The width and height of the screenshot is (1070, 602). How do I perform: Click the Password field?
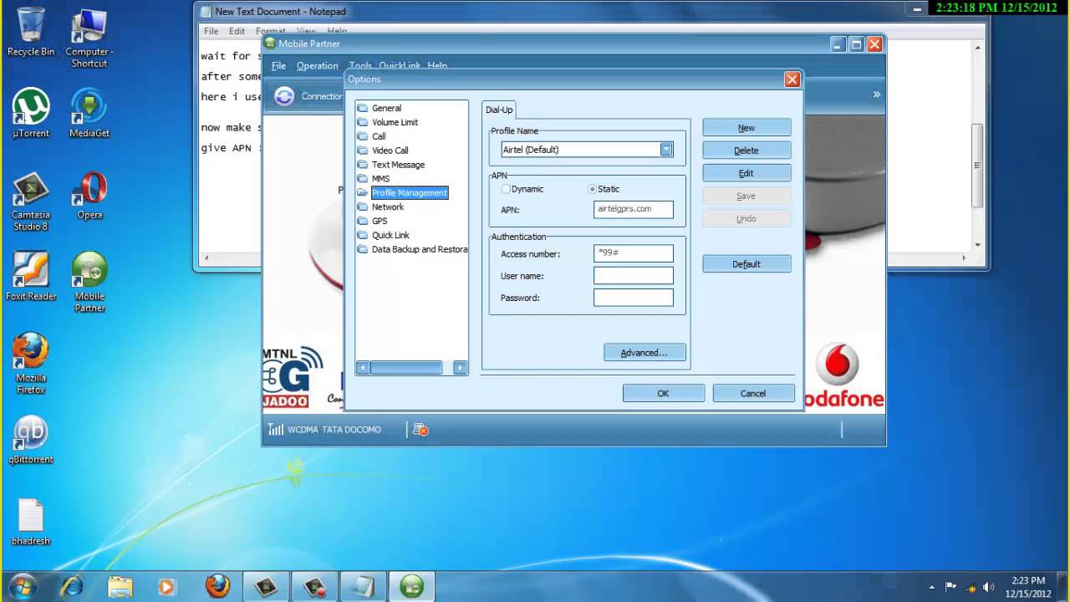point(634,298)
